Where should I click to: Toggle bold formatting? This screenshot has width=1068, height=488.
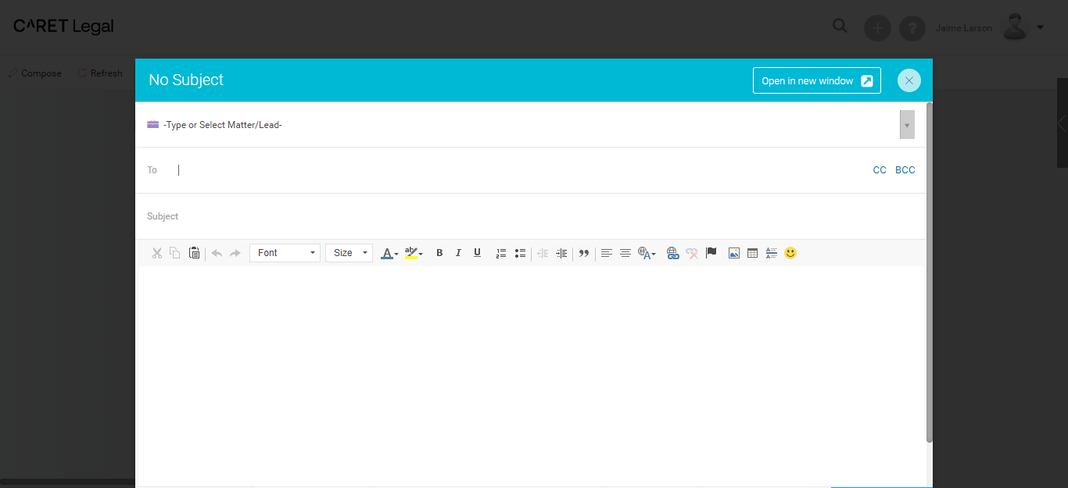coord(439,253)
